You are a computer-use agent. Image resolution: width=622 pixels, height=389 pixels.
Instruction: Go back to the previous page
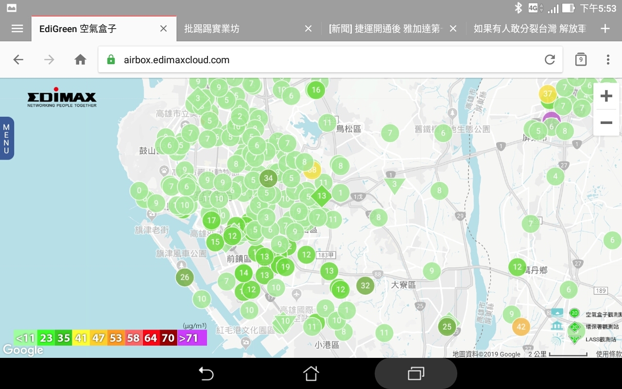18,60
